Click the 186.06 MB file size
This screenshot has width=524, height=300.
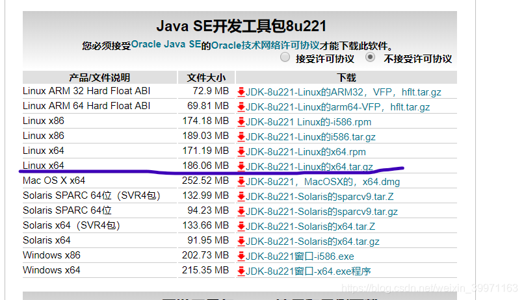point(205,166)
